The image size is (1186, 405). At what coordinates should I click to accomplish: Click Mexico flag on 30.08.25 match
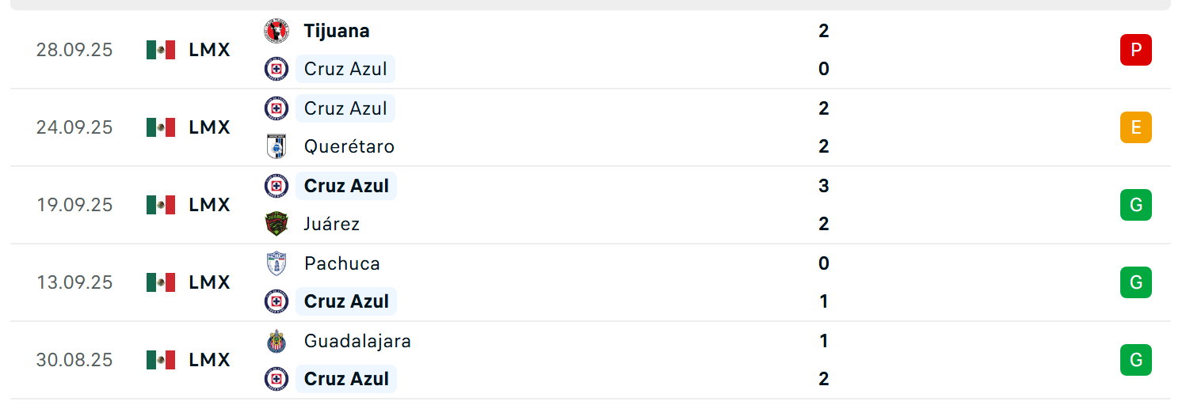(161, 360)
